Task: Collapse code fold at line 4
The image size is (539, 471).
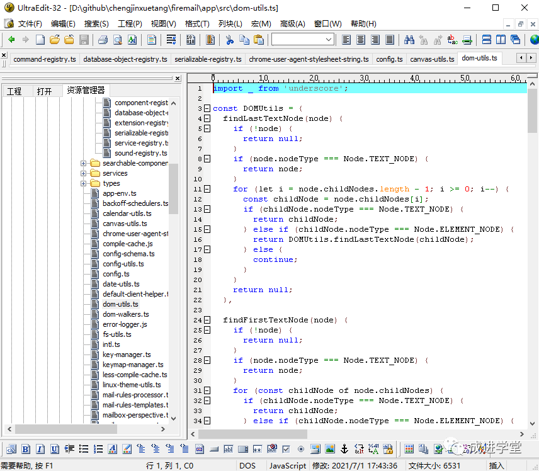Action: (207, 118)
